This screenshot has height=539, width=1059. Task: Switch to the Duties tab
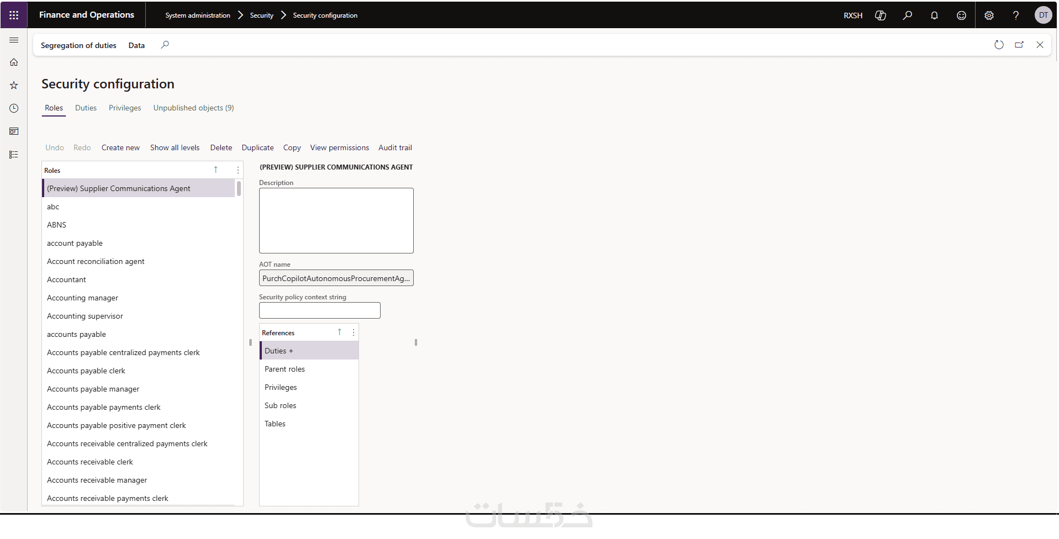coord(86,108)
